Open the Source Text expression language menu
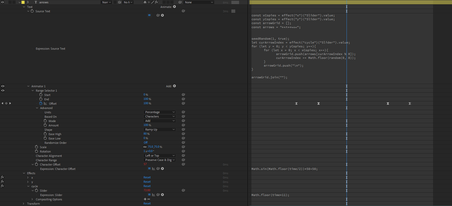Image resolution: width=452 pixels, height=206 pixels. 162,15
